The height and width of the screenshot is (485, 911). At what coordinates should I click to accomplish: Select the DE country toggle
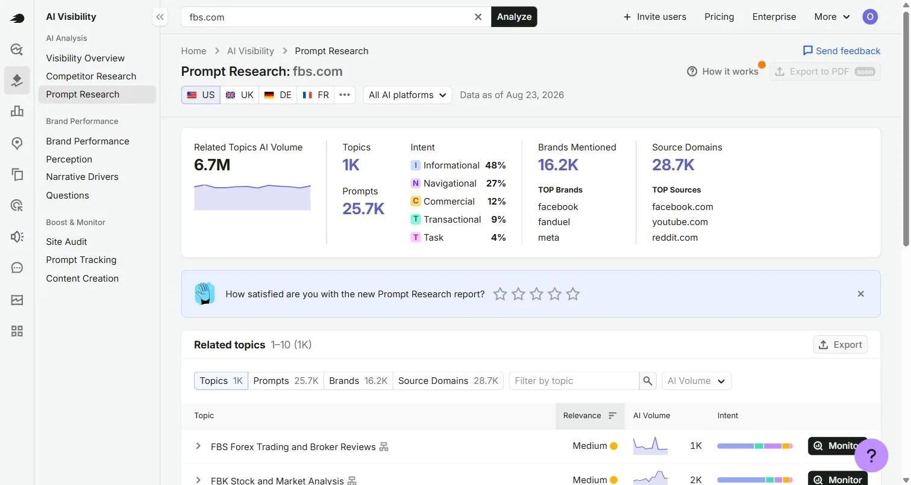278,94
